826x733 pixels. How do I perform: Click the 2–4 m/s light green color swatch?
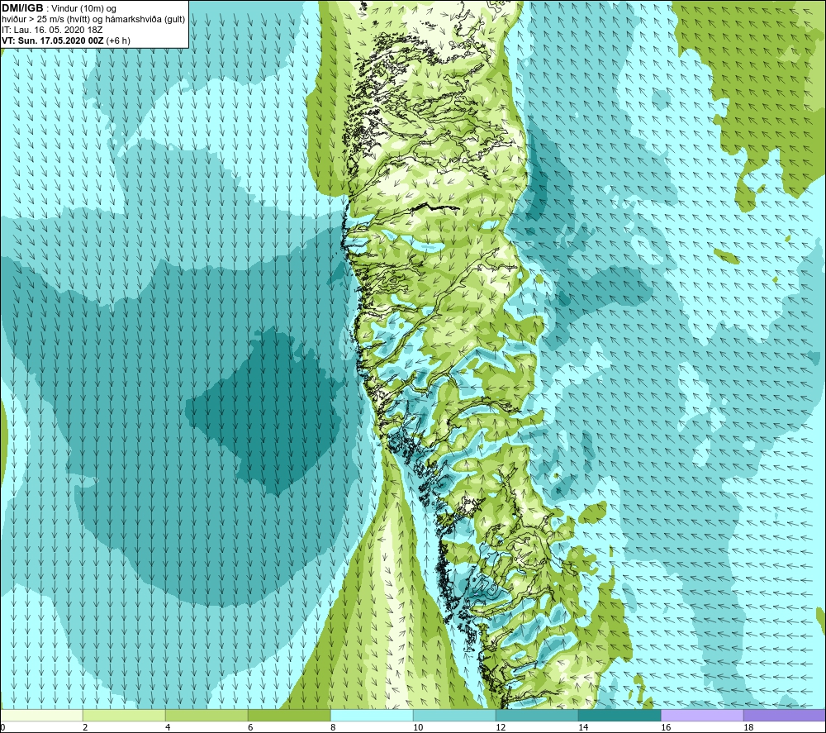124,716
